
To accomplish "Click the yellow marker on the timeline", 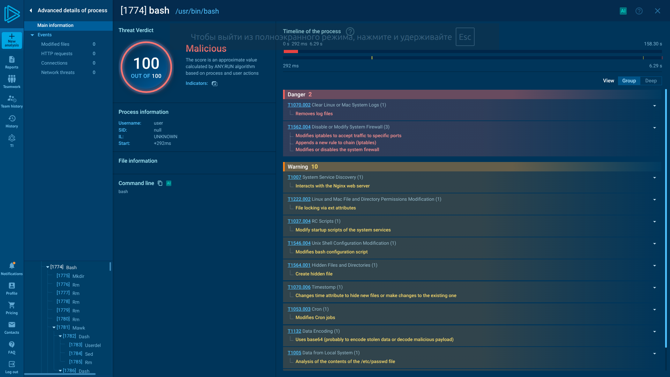I will tap(372, 58).
